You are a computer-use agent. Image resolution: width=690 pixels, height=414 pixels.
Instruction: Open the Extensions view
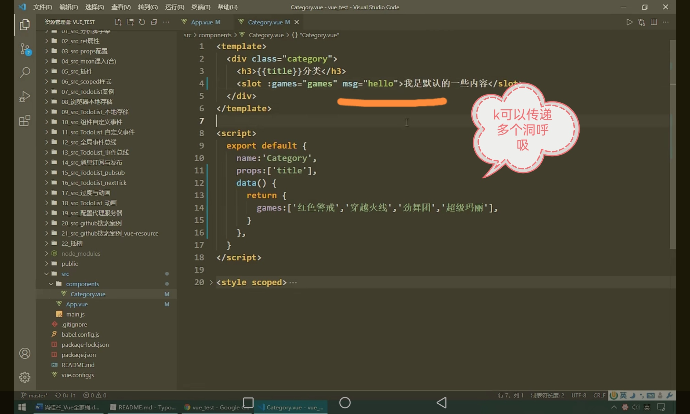(25, 121)
